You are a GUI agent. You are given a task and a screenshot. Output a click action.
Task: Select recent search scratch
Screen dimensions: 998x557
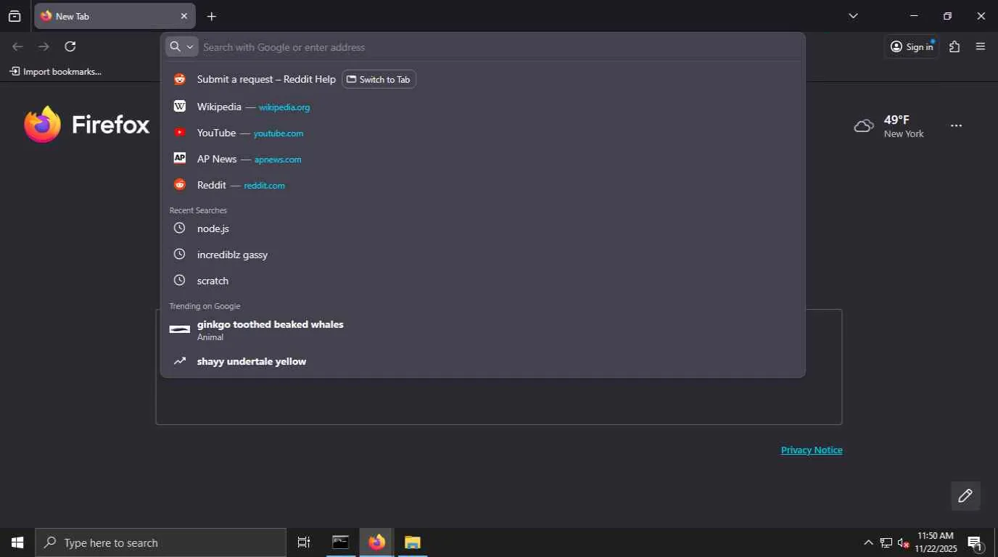(482, 281)
